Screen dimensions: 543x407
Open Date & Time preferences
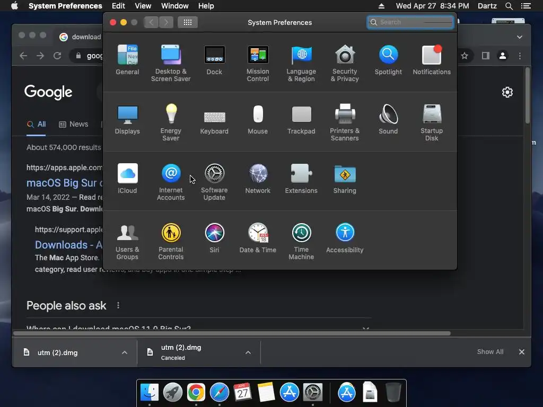(x=258, y=238)
